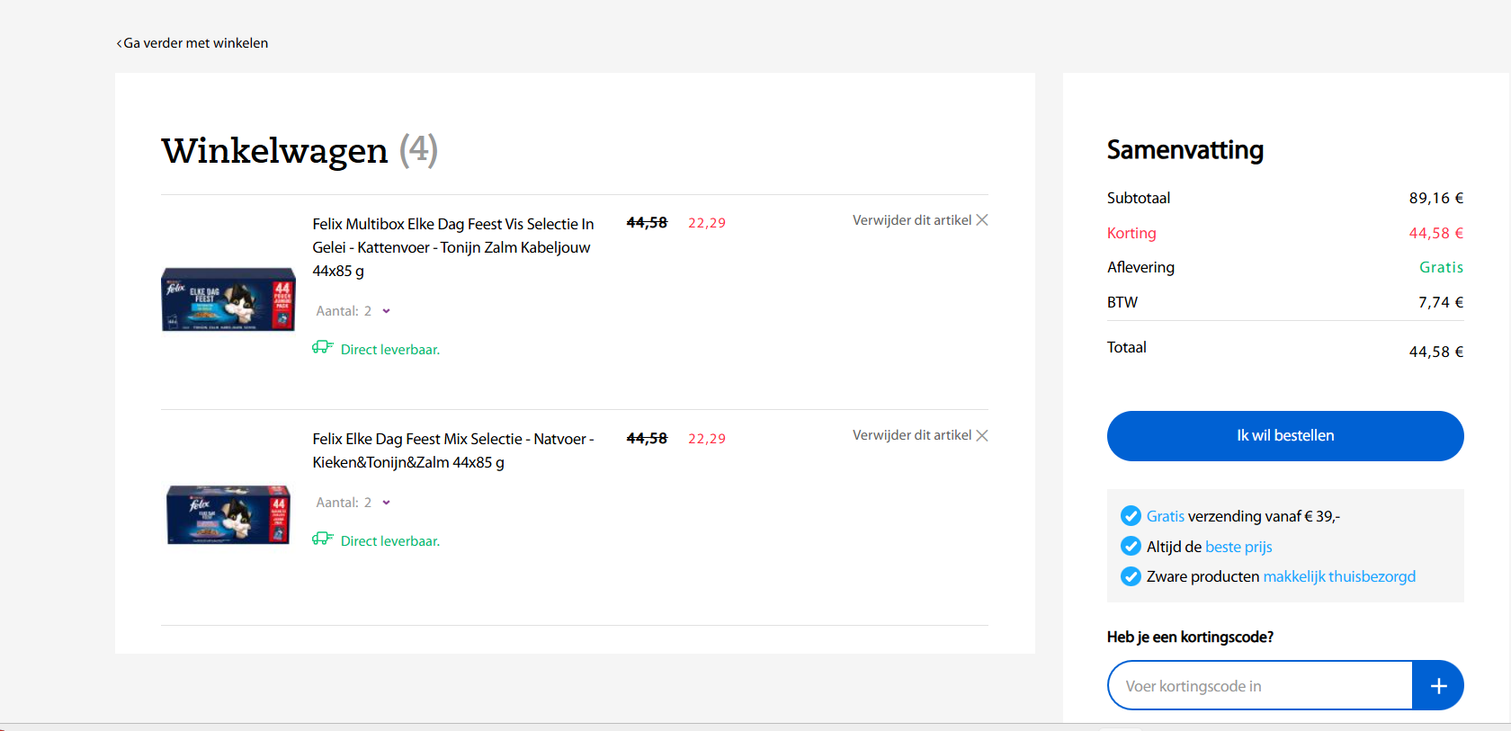Click the struck-through 44,58 price of Felix Multibox Vis
Image resolution: width=1511 pixels, height=731 pixels.
[647, 223]
